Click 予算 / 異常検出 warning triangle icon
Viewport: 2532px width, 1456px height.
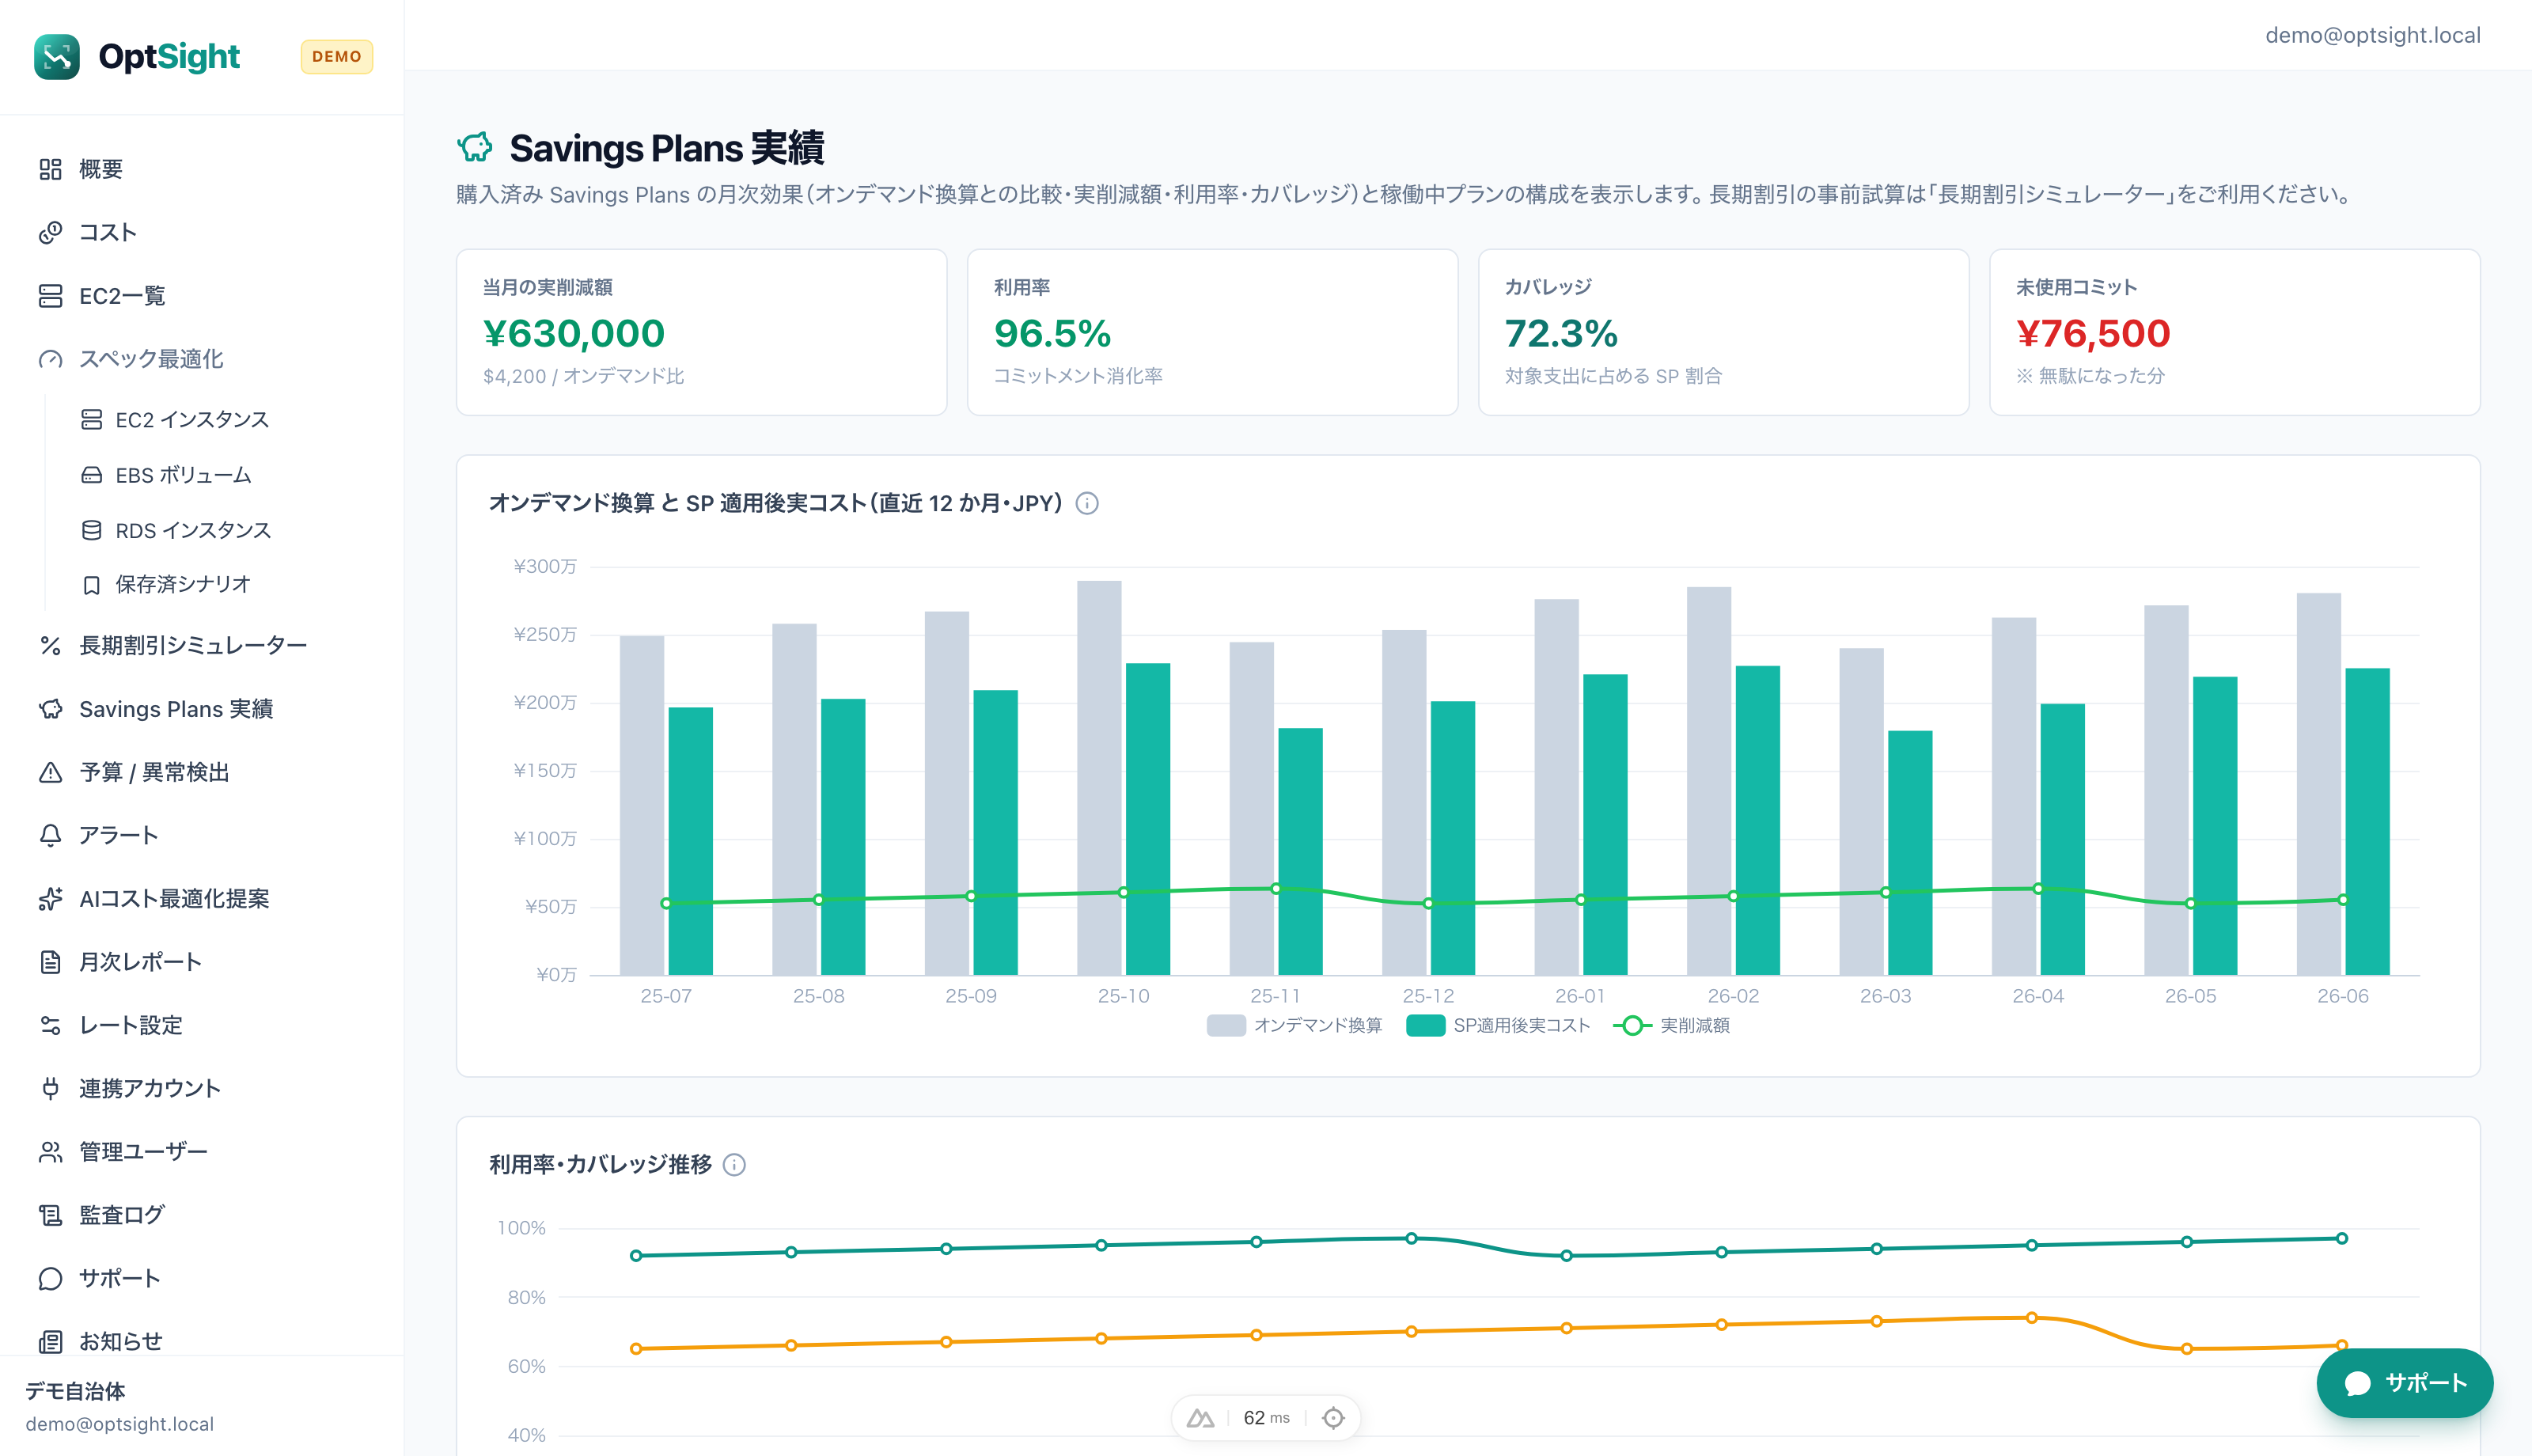point(50,772)
